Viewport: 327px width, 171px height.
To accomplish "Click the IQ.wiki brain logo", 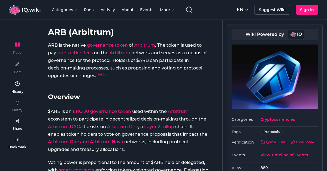I will (x=14, y=9).
